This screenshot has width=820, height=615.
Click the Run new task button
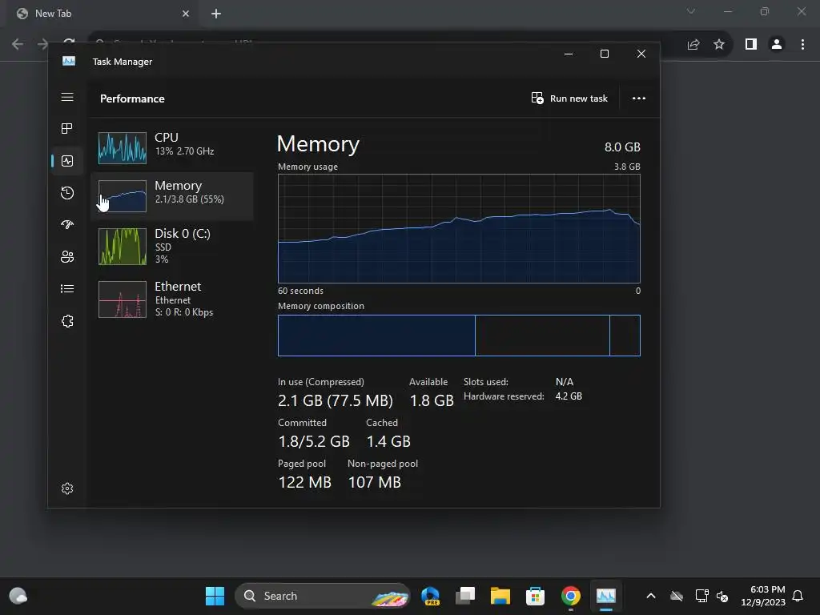(569, 98)
